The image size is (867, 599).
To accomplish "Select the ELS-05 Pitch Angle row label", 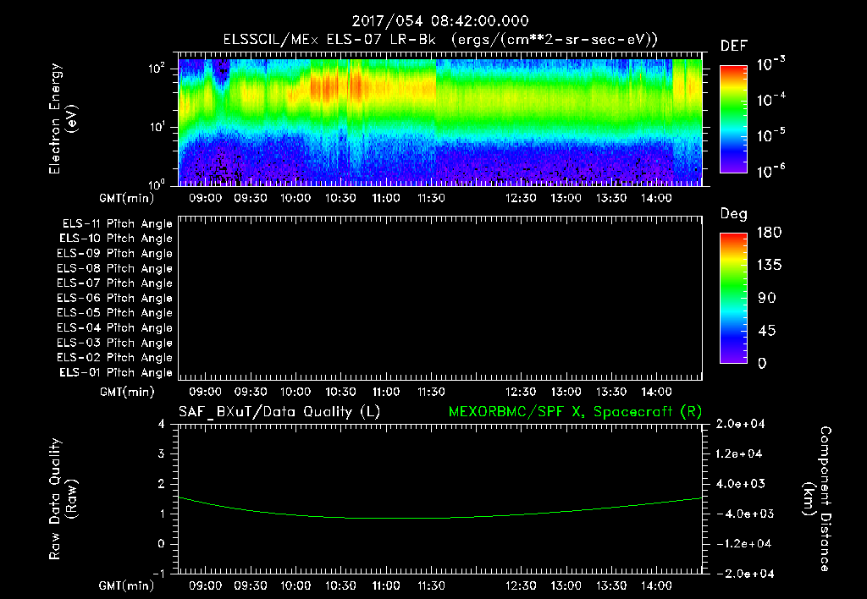I will (x=114, y=313).
